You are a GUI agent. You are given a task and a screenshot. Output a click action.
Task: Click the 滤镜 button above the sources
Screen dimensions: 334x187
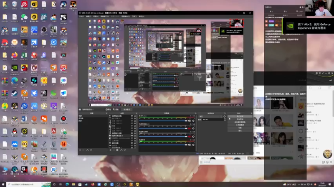[x=116, y=109]
